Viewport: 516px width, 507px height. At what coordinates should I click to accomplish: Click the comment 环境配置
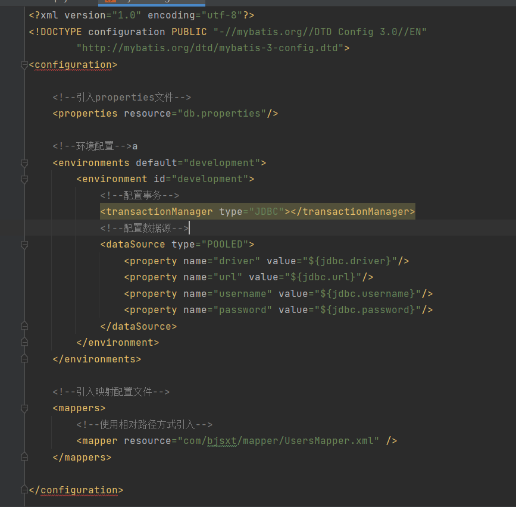(92, 146)
